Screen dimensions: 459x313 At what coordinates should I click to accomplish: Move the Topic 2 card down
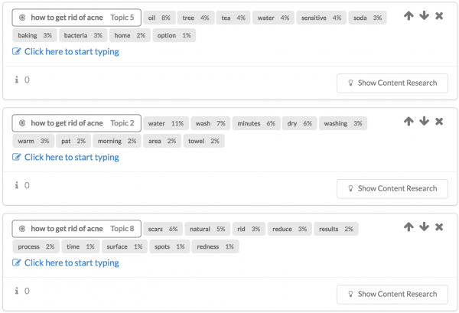(424, 121)
